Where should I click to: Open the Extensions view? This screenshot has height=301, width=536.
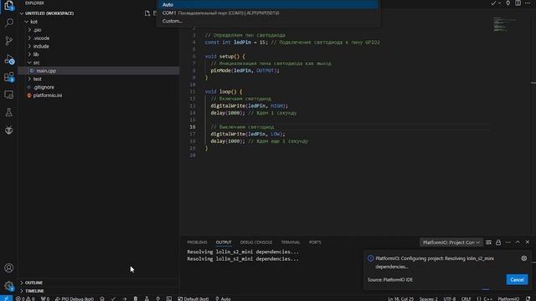click(9, 77)
